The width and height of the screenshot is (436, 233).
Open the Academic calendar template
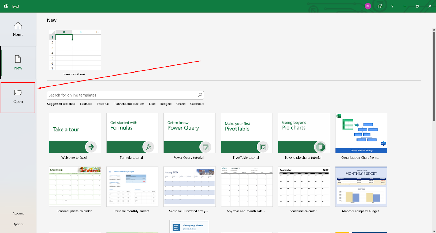[x=304, y=187]
